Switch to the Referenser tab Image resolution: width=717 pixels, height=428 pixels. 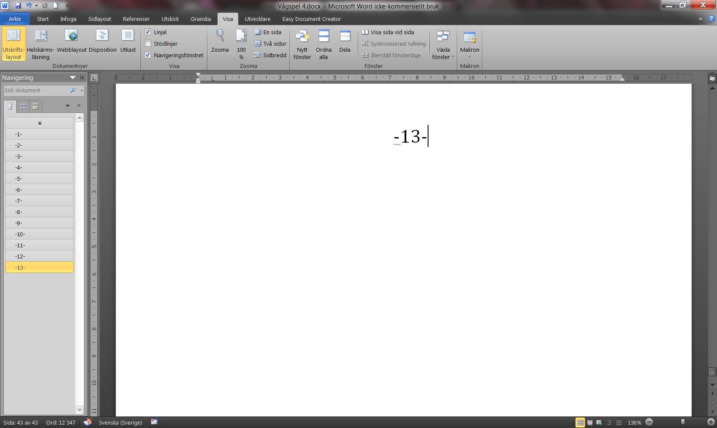tap(136, 19)
